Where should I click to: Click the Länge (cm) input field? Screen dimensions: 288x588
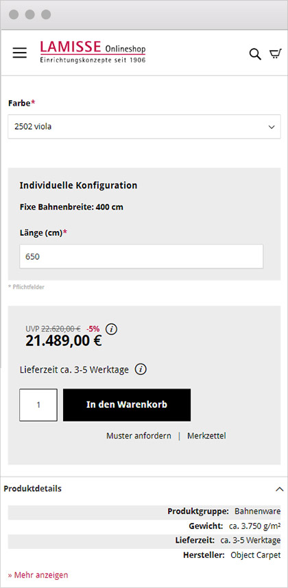[141, 256]
